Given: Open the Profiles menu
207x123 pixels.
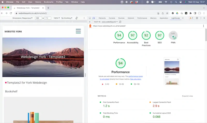Looking at the screenshot, I should pyautogui.click(x=59, y=2).
